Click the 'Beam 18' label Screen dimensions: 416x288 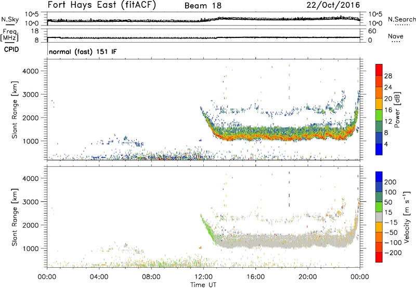point(203,6)
